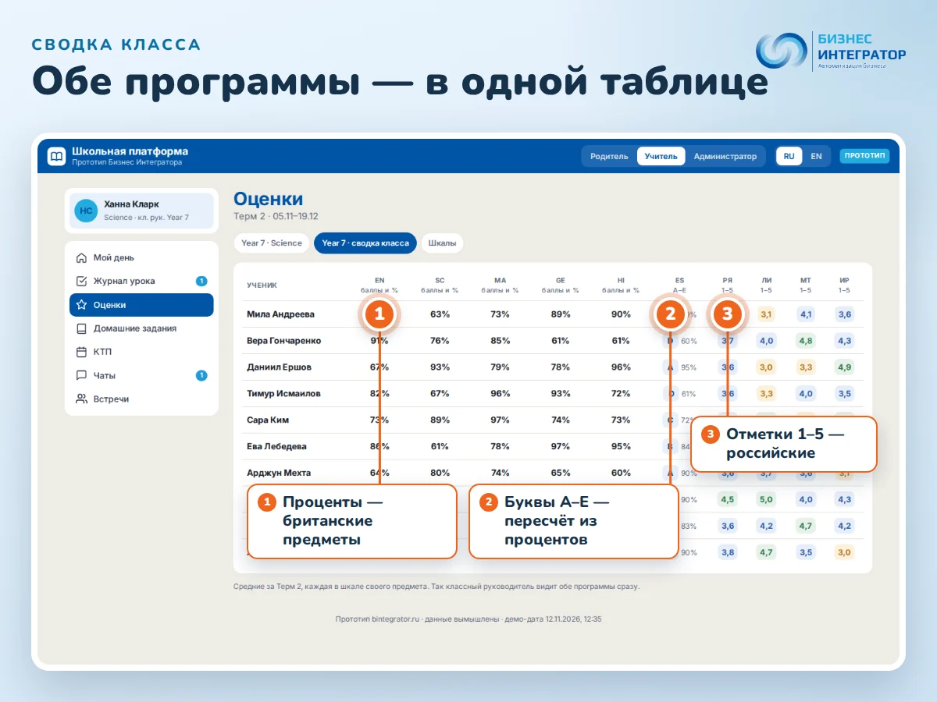Image resolution: width=937 pixels, height=702 pixels.
Task: Click the ЛИ column header
Action: 767,285
